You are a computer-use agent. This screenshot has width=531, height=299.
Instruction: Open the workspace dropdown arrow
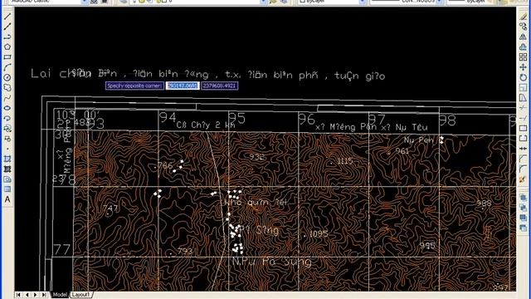(85, 2)
